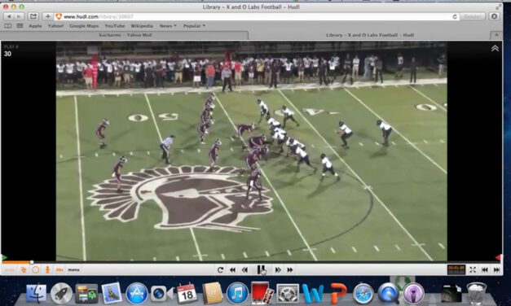The image size is (511, 306).
Task: Select the freehand drawing telestration tool
Action: click(x=23, y=270)
